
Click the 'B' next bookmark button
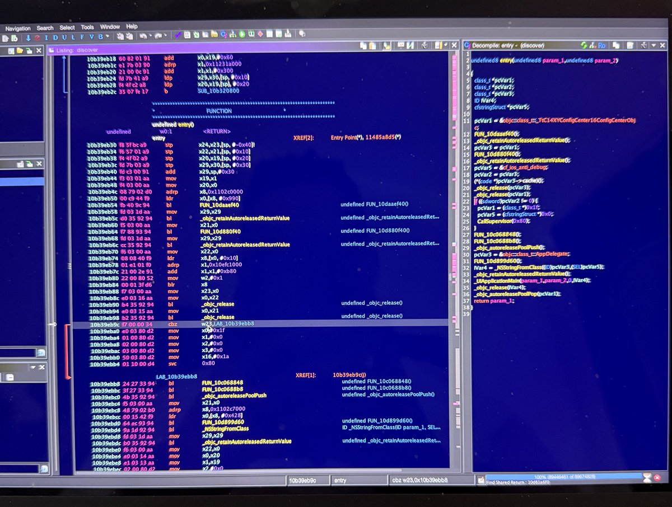tap(100, 37)
